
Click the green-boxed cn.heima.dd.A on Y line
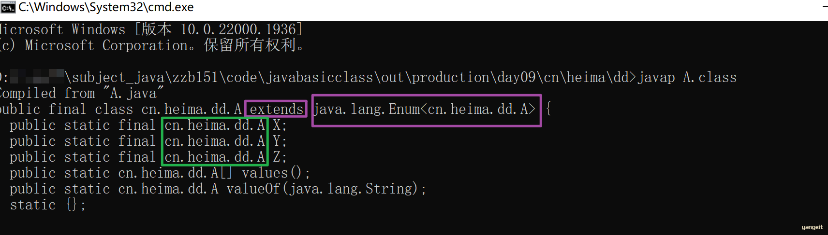[x=215, y=141]
